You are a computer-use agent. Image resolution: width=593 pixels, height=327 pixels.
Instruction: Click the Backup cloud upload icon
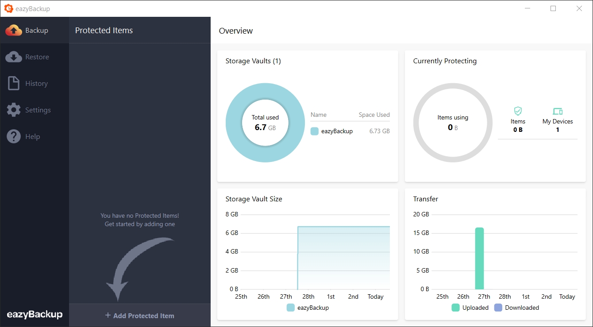click(14, 31)
